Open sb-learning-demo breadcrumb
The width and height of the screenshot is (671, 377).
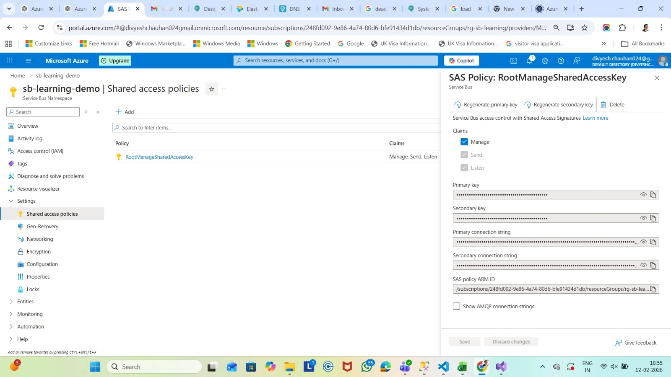point(58,76)
